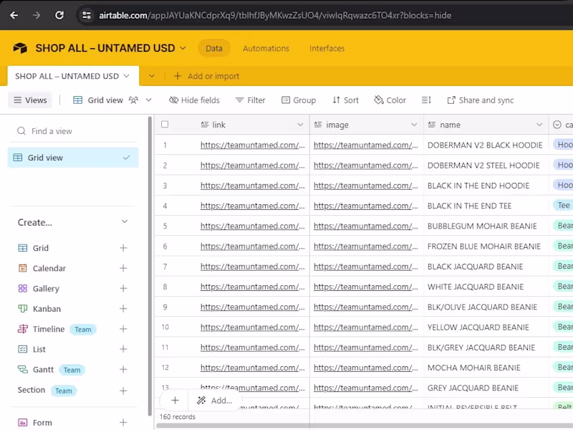Open the base name dropdown arrow
This screenshot has height=430, width=573.
pyautogui.click(x=183, y=49)
